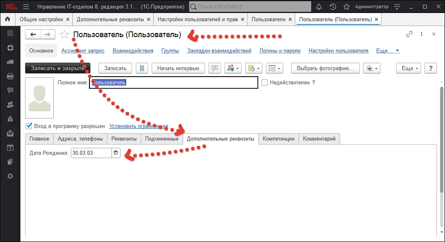This screenshot has height=242, width=445.
Task: Open the calendar picker for Дата Рождения
Action: [116, 153]
